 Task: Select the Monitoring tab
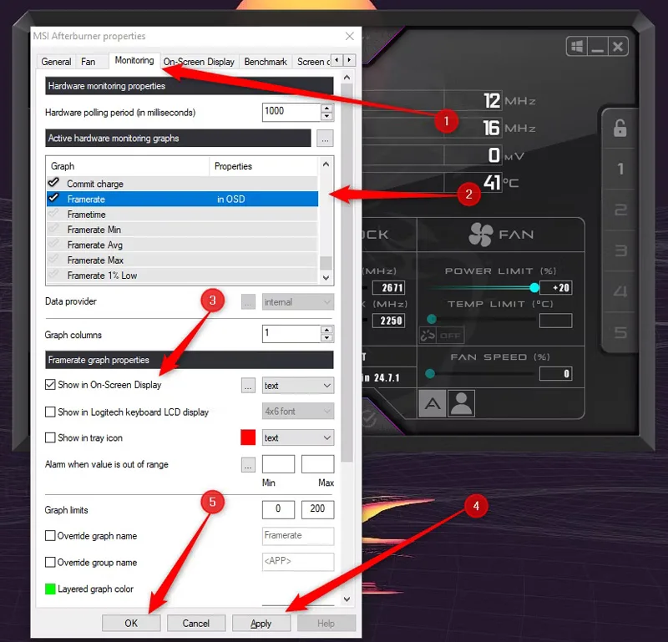pos(134,60)
